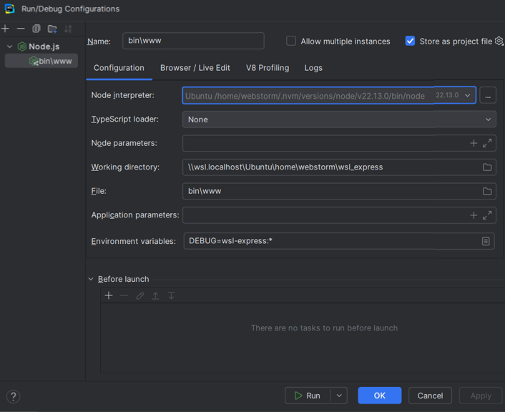Screen dimensions: 505x412
Task: Browse for Node interpreter with ellipsis button
Action: pos(488,96)
